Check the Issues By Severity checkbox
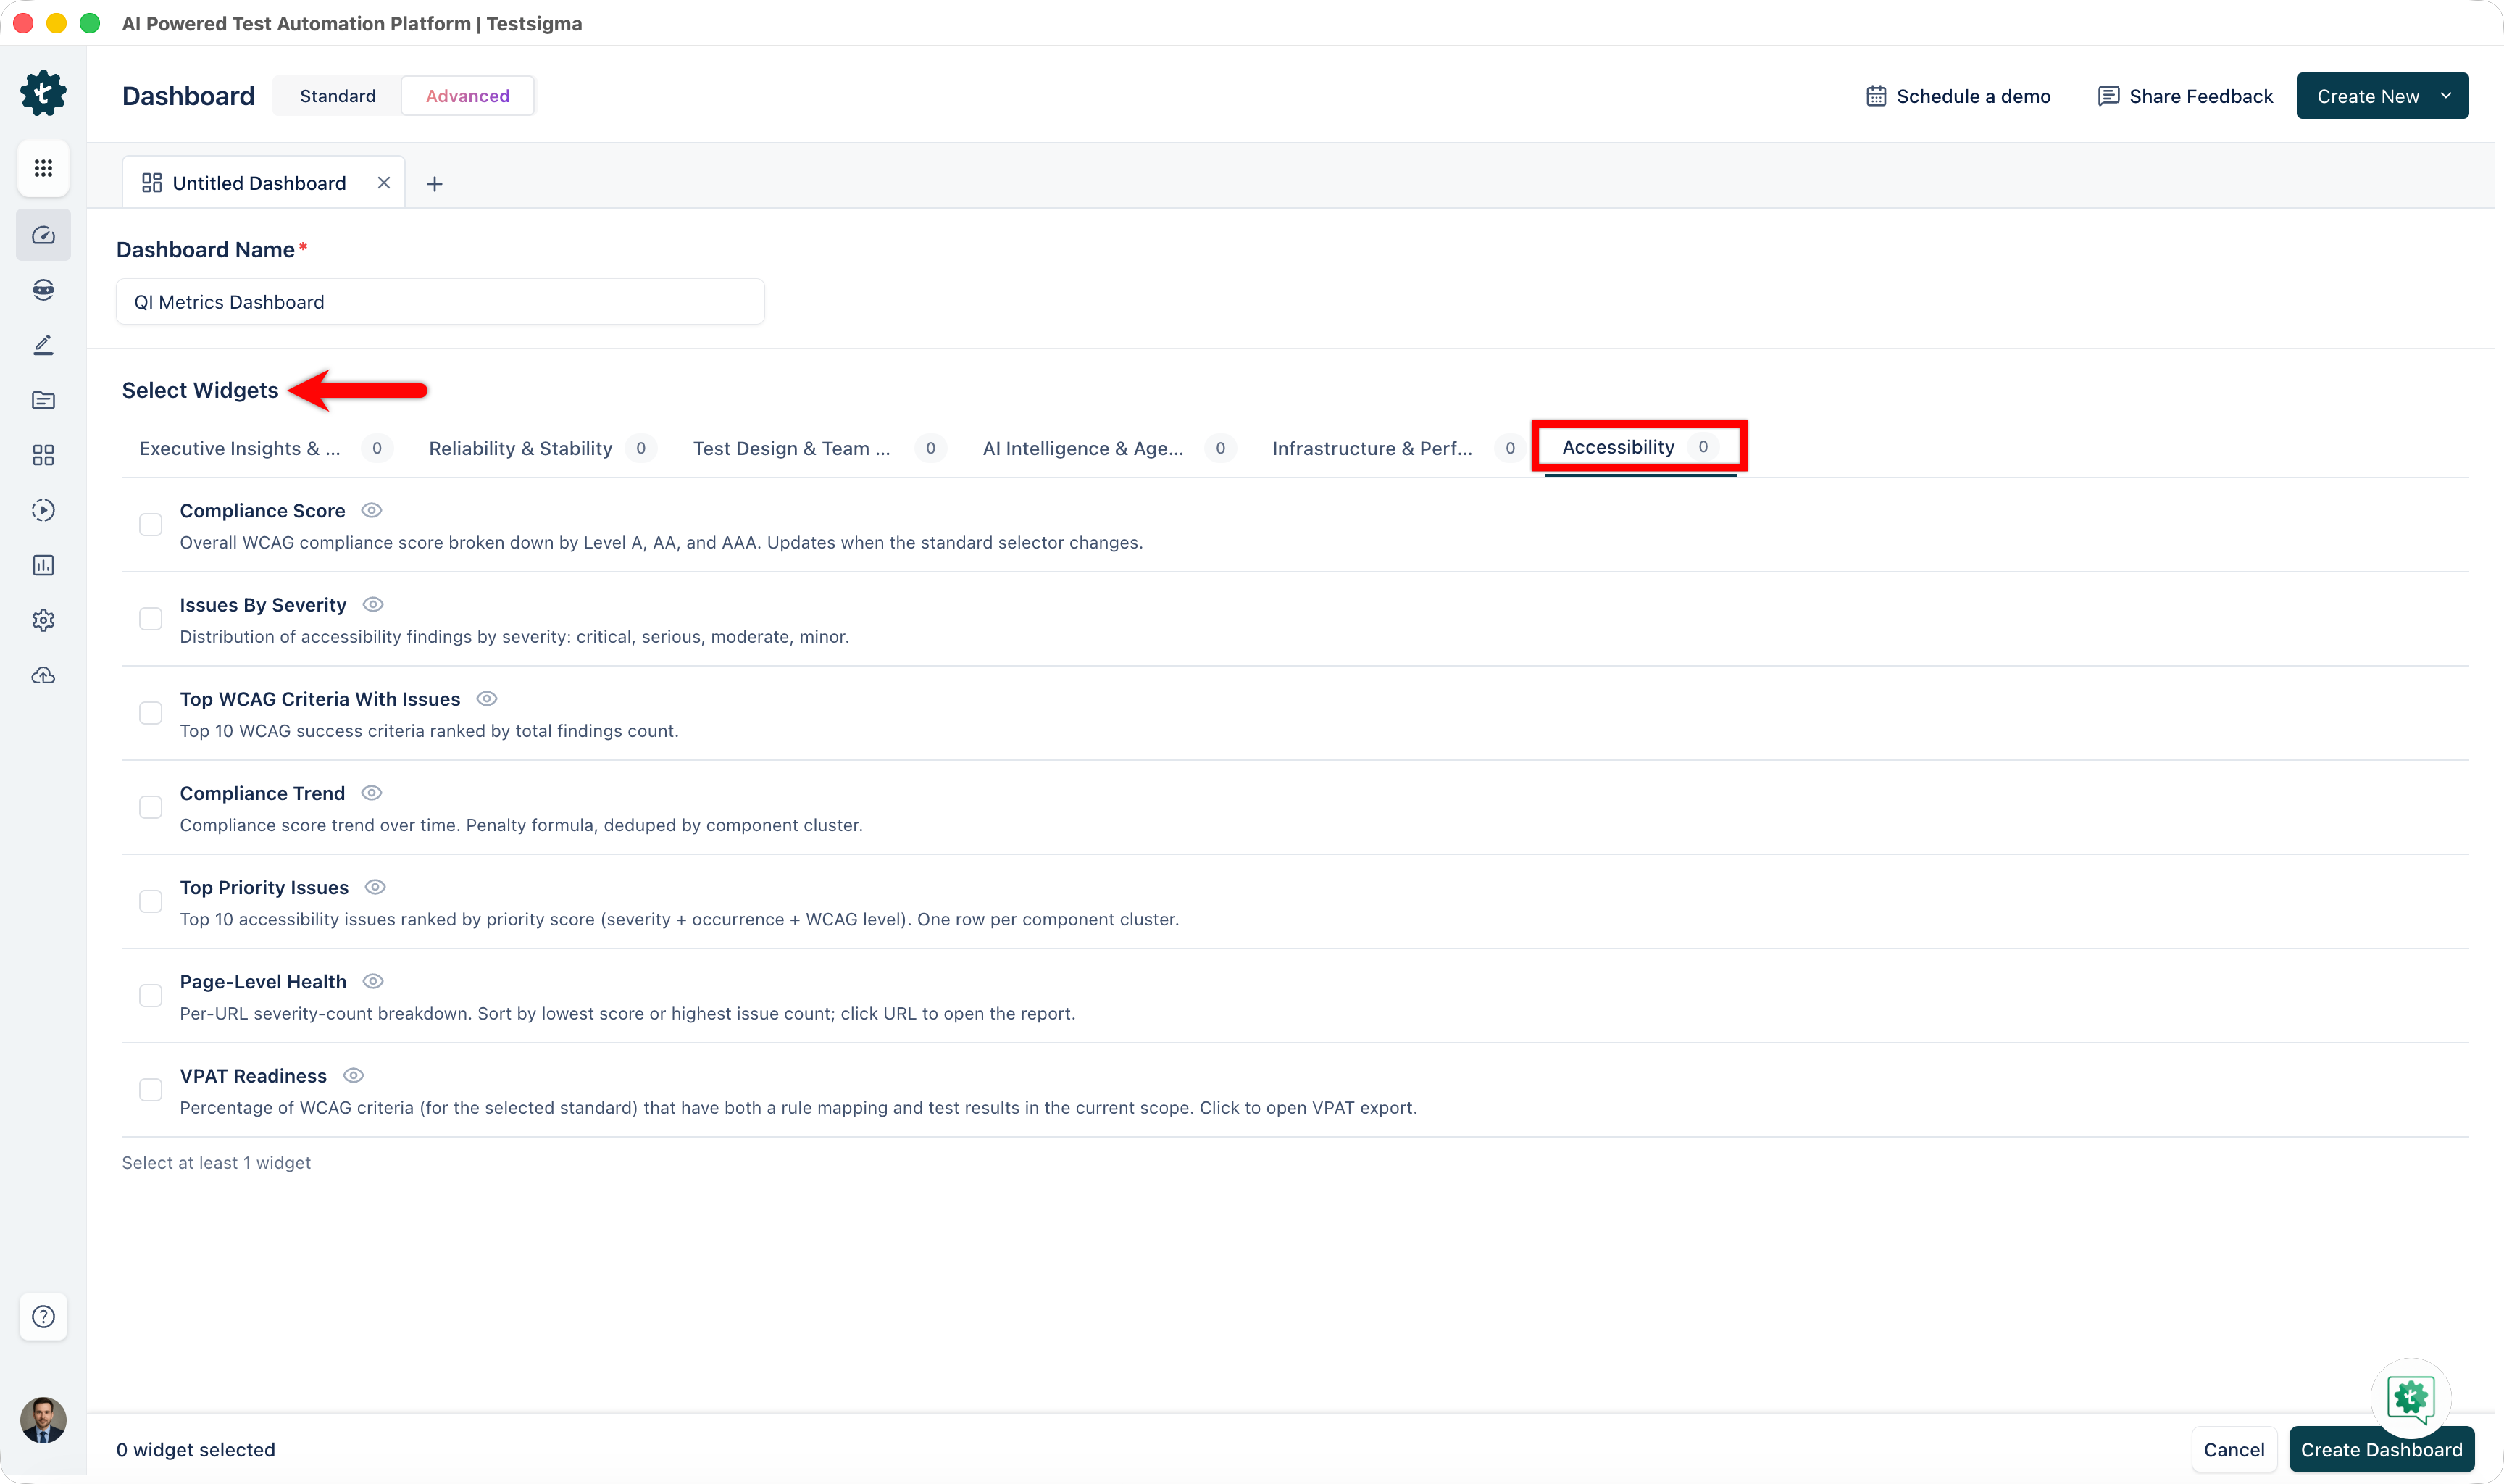Image resolution: width=2504 pixels, height=1484 pixels. 151,619
